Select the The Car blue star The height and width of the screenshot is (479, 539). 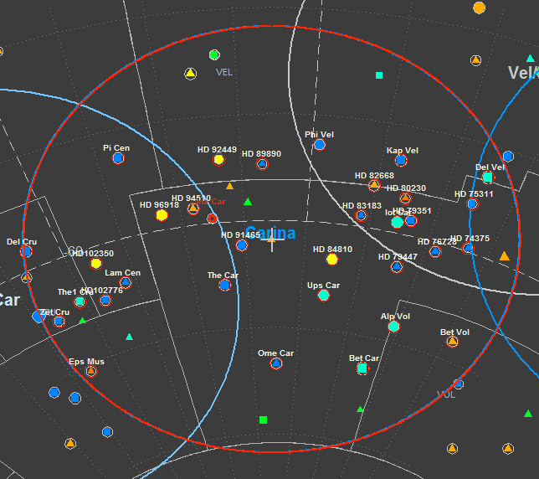[x=224, y=286]
